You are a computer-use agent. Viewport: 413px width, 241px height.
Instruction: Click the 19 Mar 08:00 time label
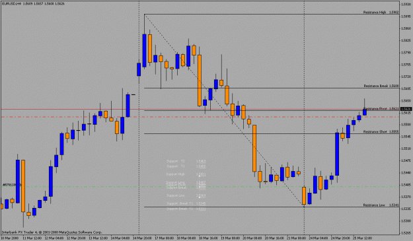231,238
